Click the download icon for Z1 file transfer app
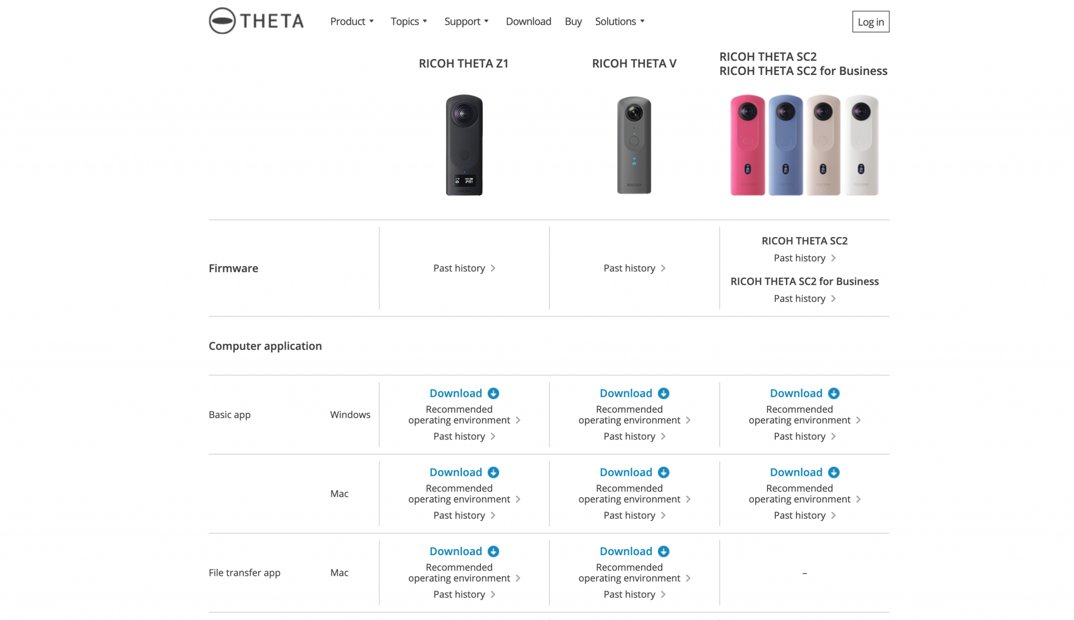The image size is (1074, 620). tap(493, 551)
